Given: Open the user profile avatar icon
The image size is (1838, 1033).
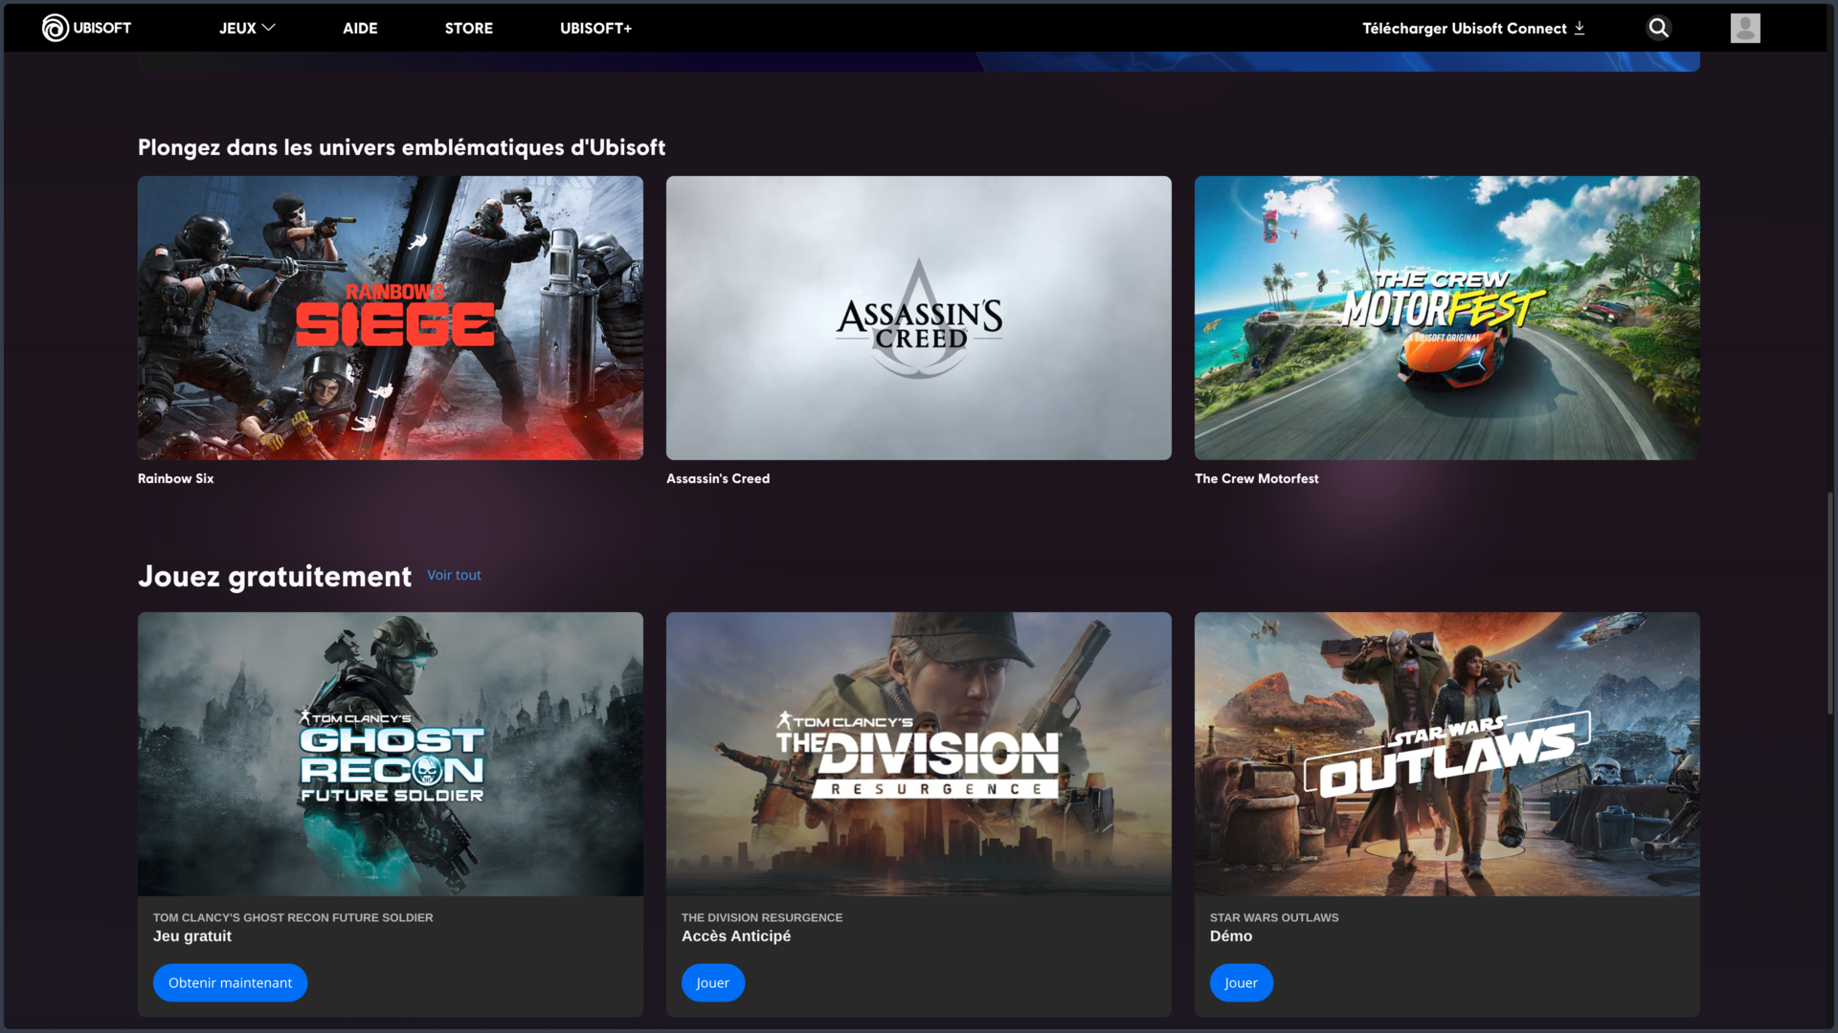Looking at the screenshot, I should [x=1745, y=28].
